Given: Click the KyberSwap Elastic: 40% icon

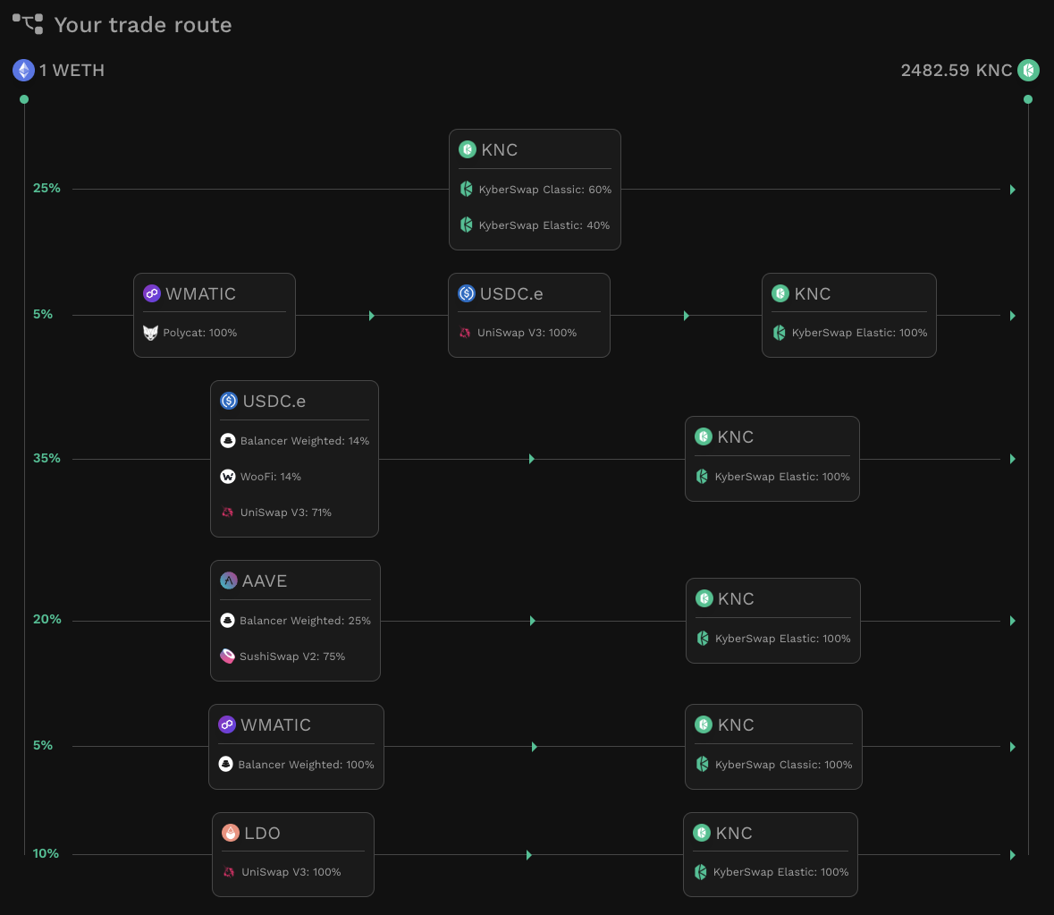Looking at the screenshot, I should 466,225.
